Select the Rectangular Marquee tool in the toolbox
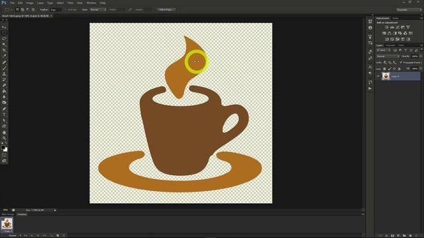 click(x=4, y=33)
